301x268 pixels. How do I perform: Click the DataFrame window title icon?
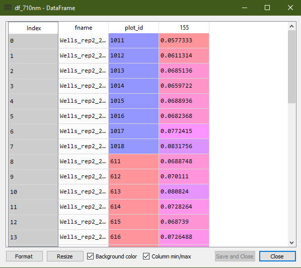pyautogui.click(x=8, y=8)
